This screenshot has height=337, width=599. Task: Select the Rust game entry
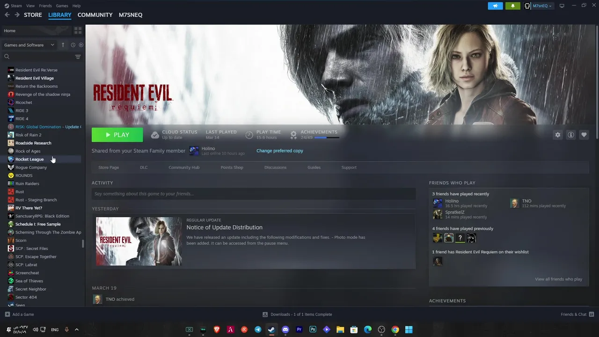(20, 191)
